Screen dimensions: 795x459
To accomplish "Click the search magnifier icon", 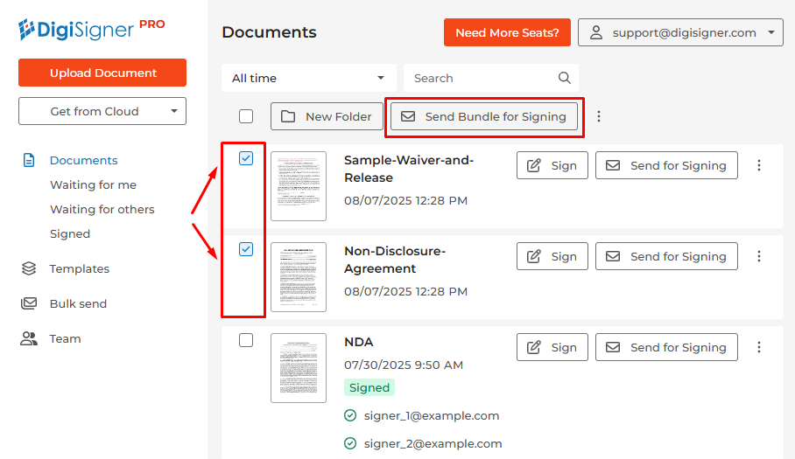I will point(565,78).
